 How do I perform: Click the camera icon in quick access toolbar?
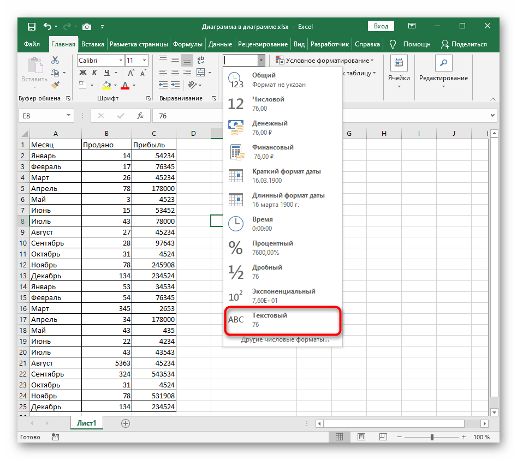86,26
